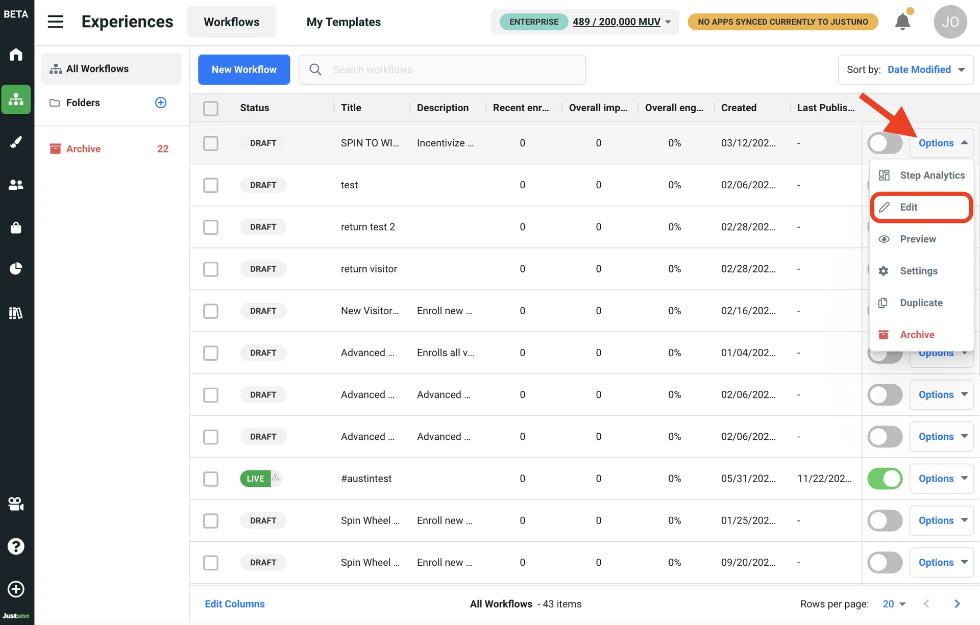Image resolution: width=980 pixels, height=625 pixels.
Task: Open the video camera sidebar icon
Action: click(x=16, y=504)
